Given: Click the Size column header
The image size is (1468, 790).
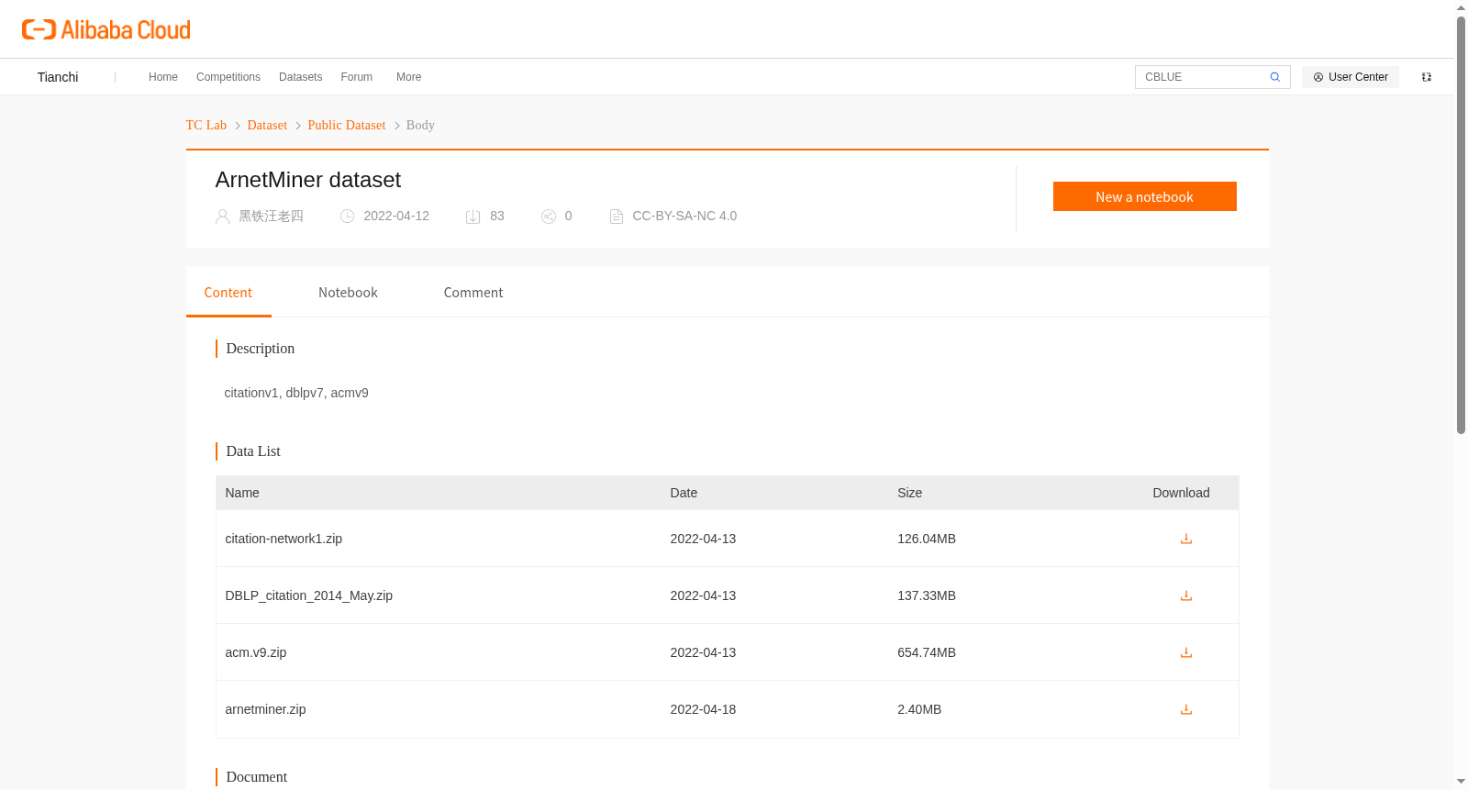Looking at the screenshot, I should (x=910, y=493).
